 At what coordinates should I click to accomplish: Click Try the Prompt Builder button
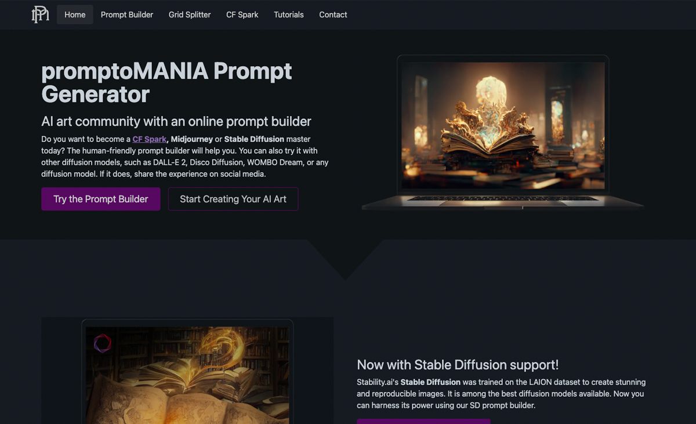[101, 199]
